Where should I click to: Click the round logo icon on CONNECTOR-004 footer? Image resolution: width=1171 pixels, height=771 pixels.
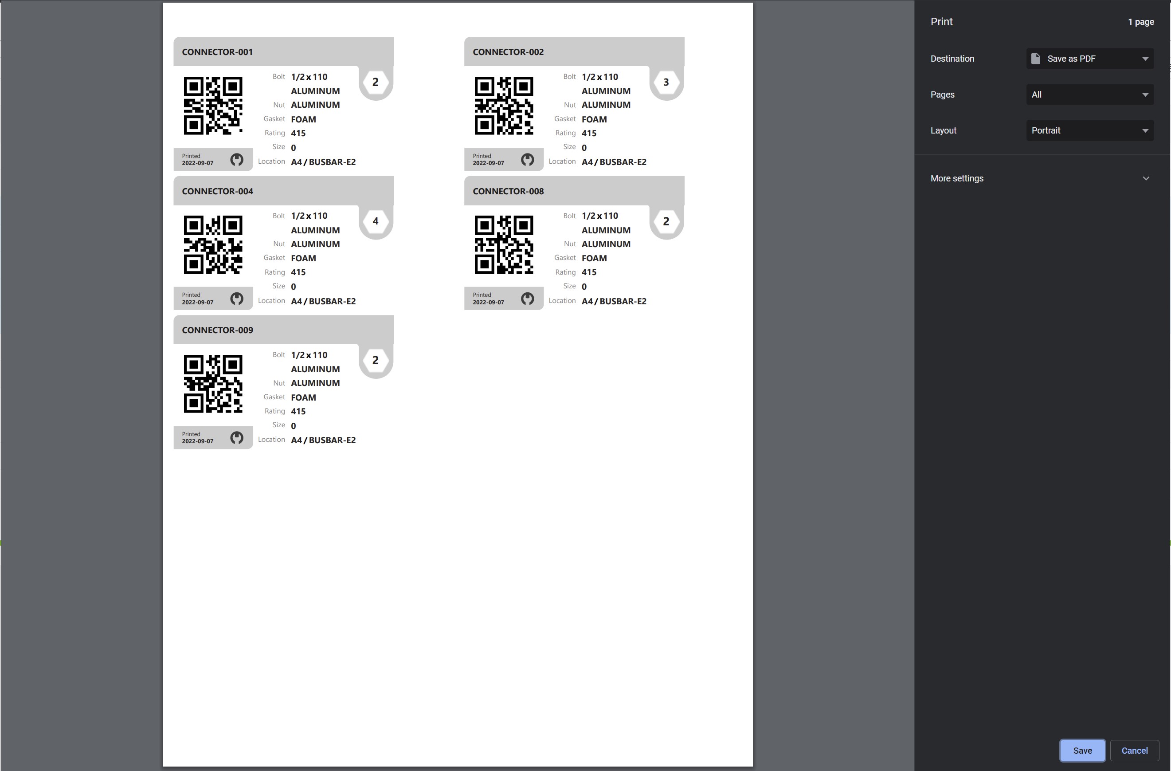click(237, 299)
